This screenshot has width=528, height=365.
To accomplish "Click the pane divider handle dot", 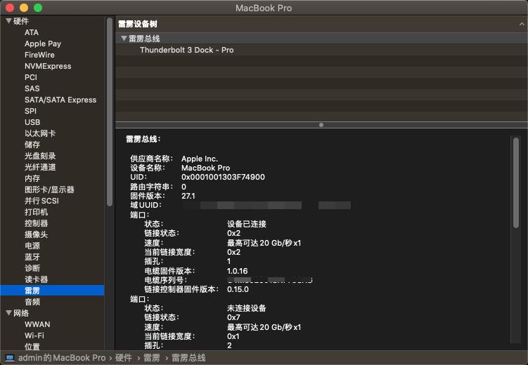I will click(321, 125).
